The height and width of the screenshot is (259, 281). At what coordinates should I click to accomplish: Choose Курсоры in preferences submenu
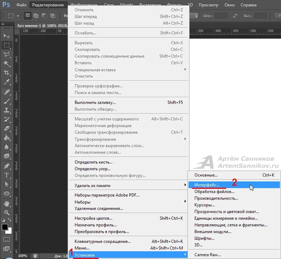click(234, 205)
